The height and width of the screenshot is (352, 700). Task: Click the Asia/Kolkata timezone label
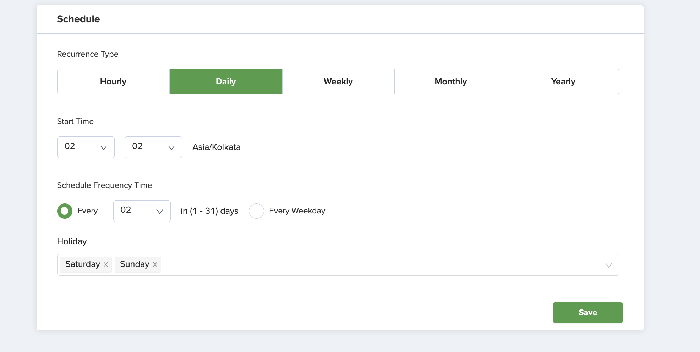(217, 147)
